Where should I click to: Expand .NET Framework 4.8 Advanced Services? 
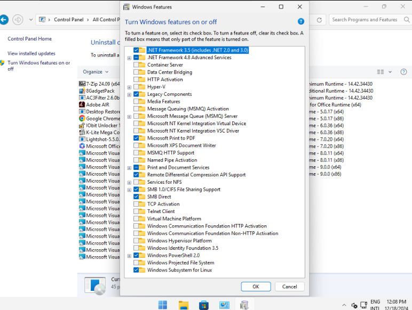click(x=129, y=58)
